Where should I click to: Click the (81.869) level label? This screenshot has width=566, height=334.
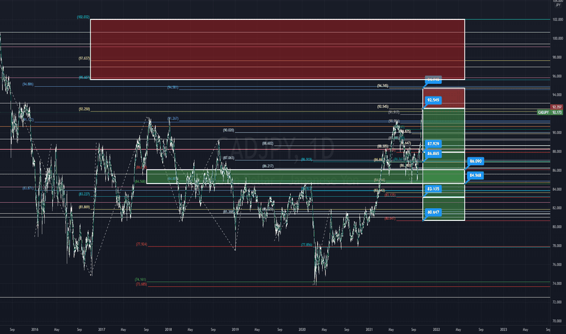(x=84, y=207)
